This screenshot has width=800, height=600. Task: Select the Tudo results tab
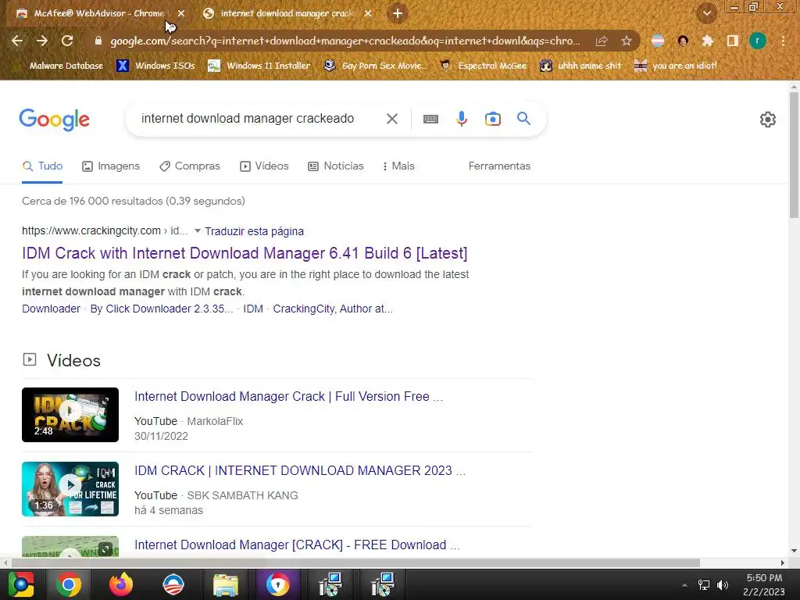pyautogui.click(x=42, y=166)
